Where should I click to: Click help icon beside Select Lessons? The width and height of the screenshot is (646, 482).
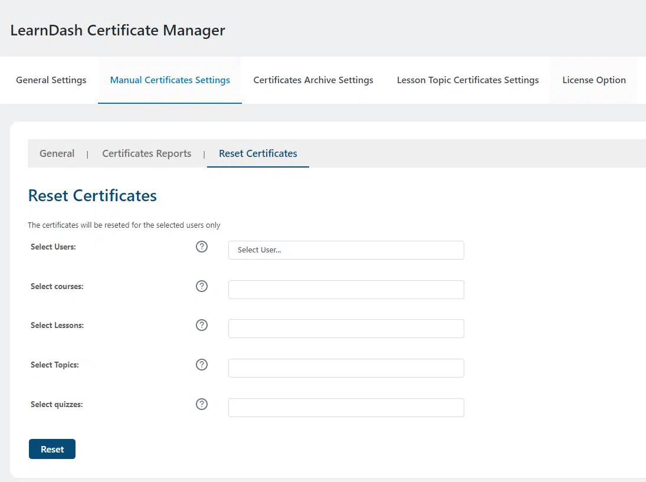(x=201, y=325)
